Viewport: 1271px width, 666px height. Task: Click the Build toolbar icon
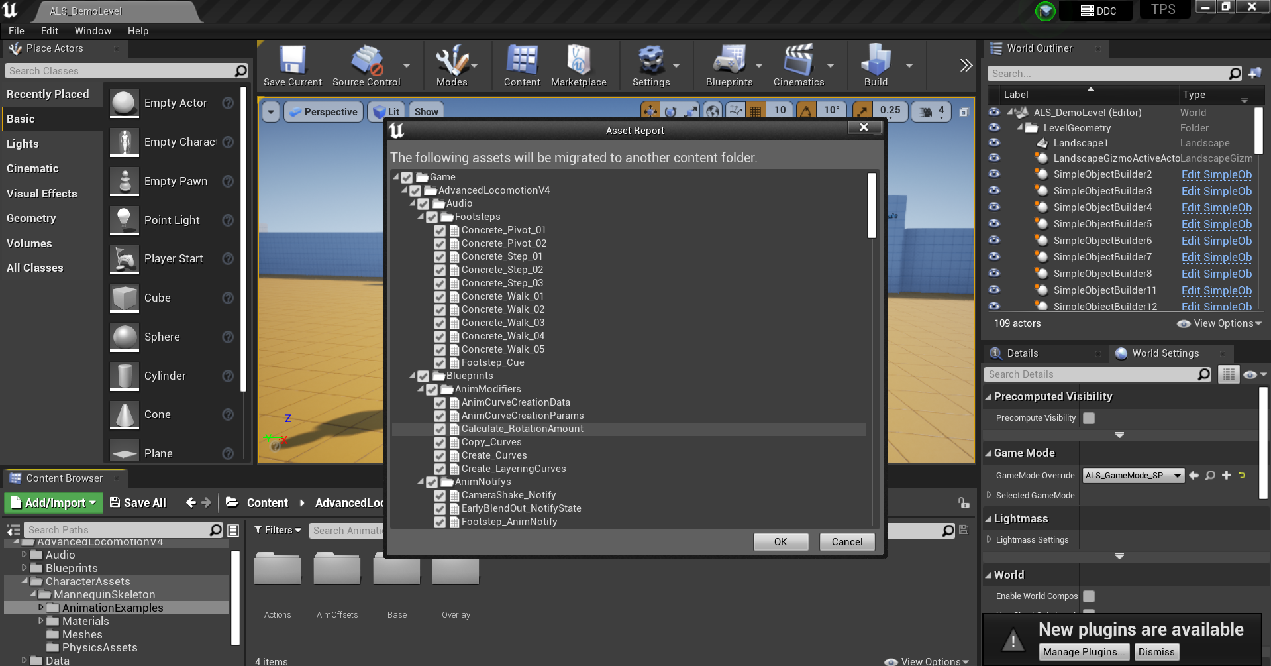[x=876, y=60]
